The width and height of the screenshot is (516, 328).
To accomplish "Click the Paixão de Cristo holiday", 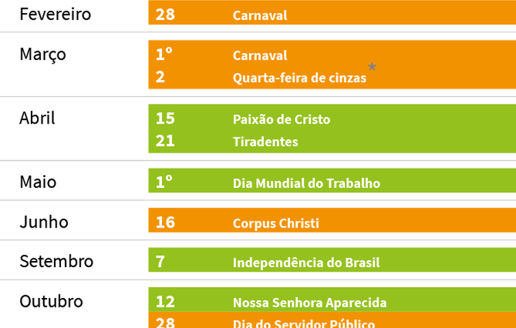I will point(281,120).
